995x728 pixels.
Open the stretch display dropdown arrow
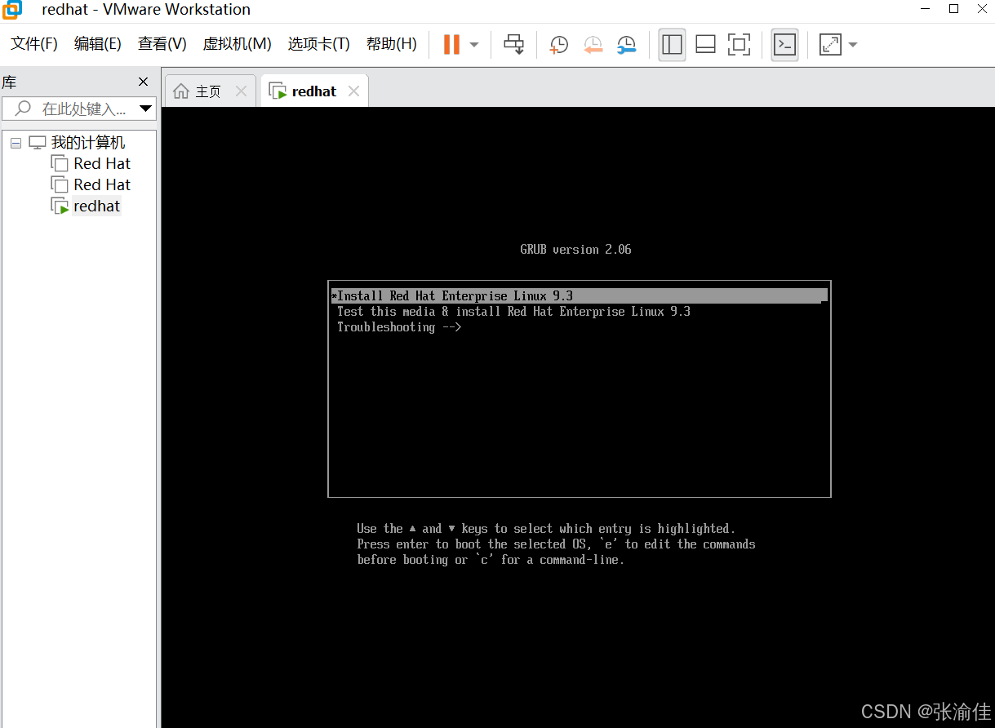click(x=853, y=45)
